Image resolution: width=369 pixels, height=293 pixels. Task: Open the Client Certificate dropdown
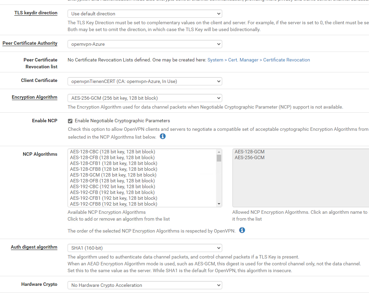145,81
